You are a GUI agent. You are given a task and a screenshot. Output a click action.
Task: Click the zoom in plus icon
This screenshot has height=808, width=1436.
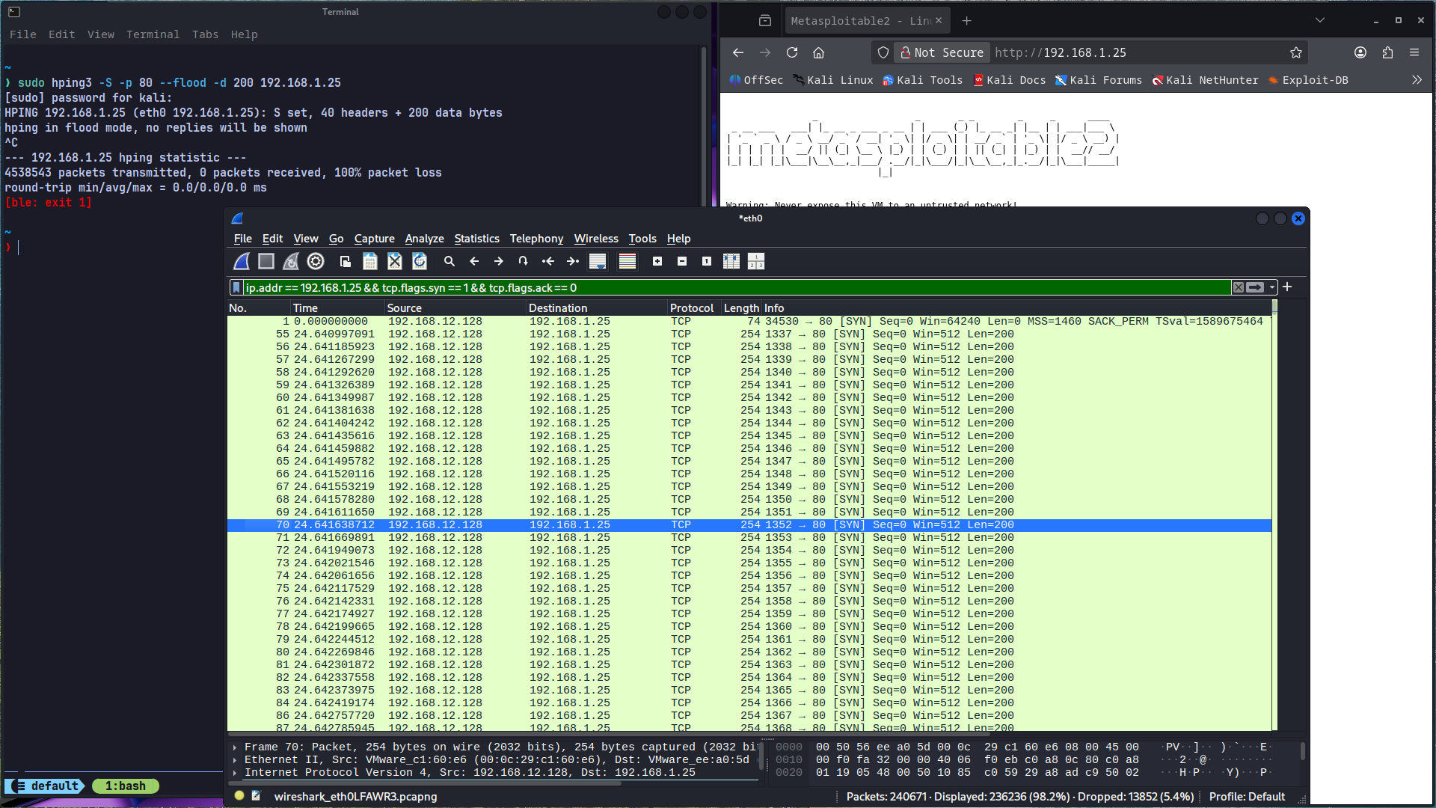pos(657,261)
